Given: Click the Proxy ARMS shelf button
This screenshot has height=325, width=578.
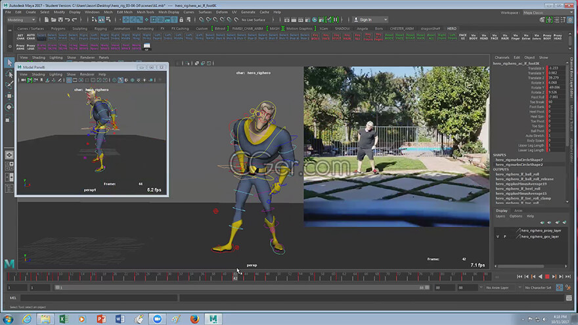Looking at the screenshot, I should pos(20,47).
